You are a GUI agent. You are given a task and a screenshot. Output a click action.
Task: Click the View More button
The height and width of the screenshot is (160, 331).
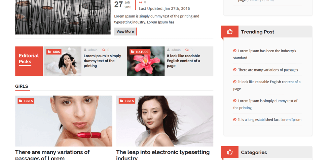pos(125,31)
